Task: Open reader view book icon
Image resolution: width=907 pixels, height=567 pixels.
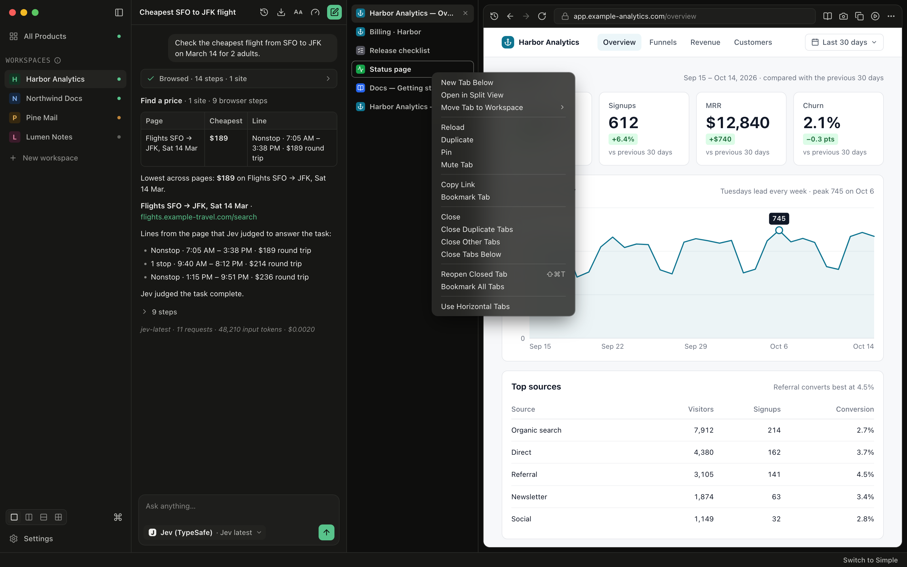Action: (x=828, y=16)
